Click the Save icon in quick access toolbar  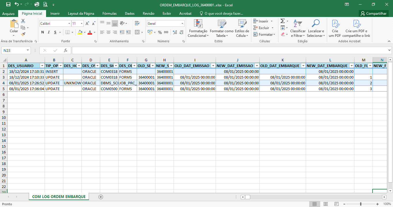(x=8, y=4)
